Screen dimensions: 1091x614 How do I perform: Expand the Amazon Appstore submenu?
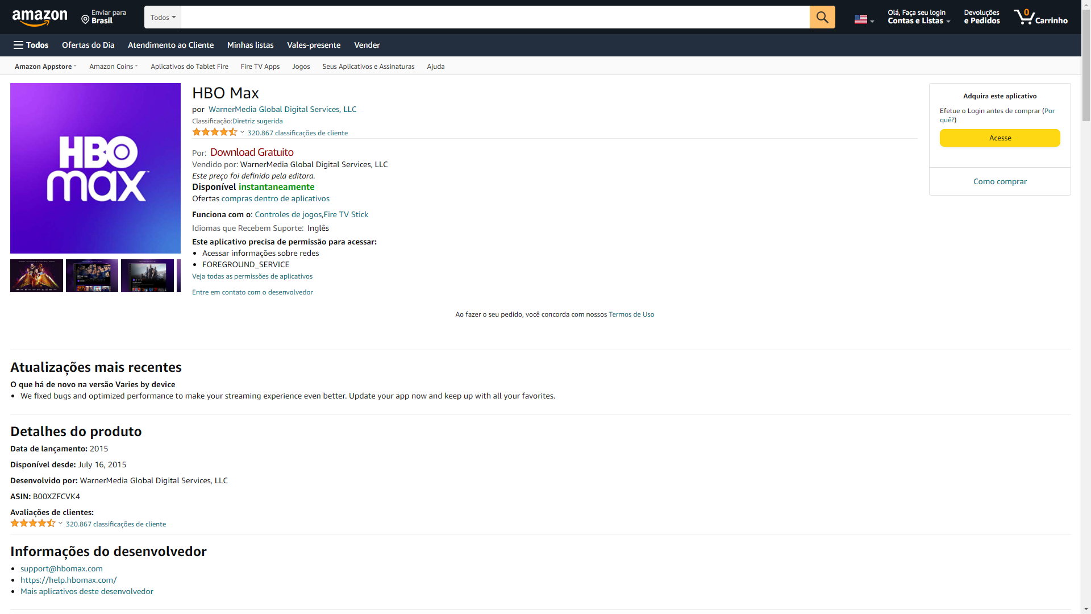coord(45,67)
